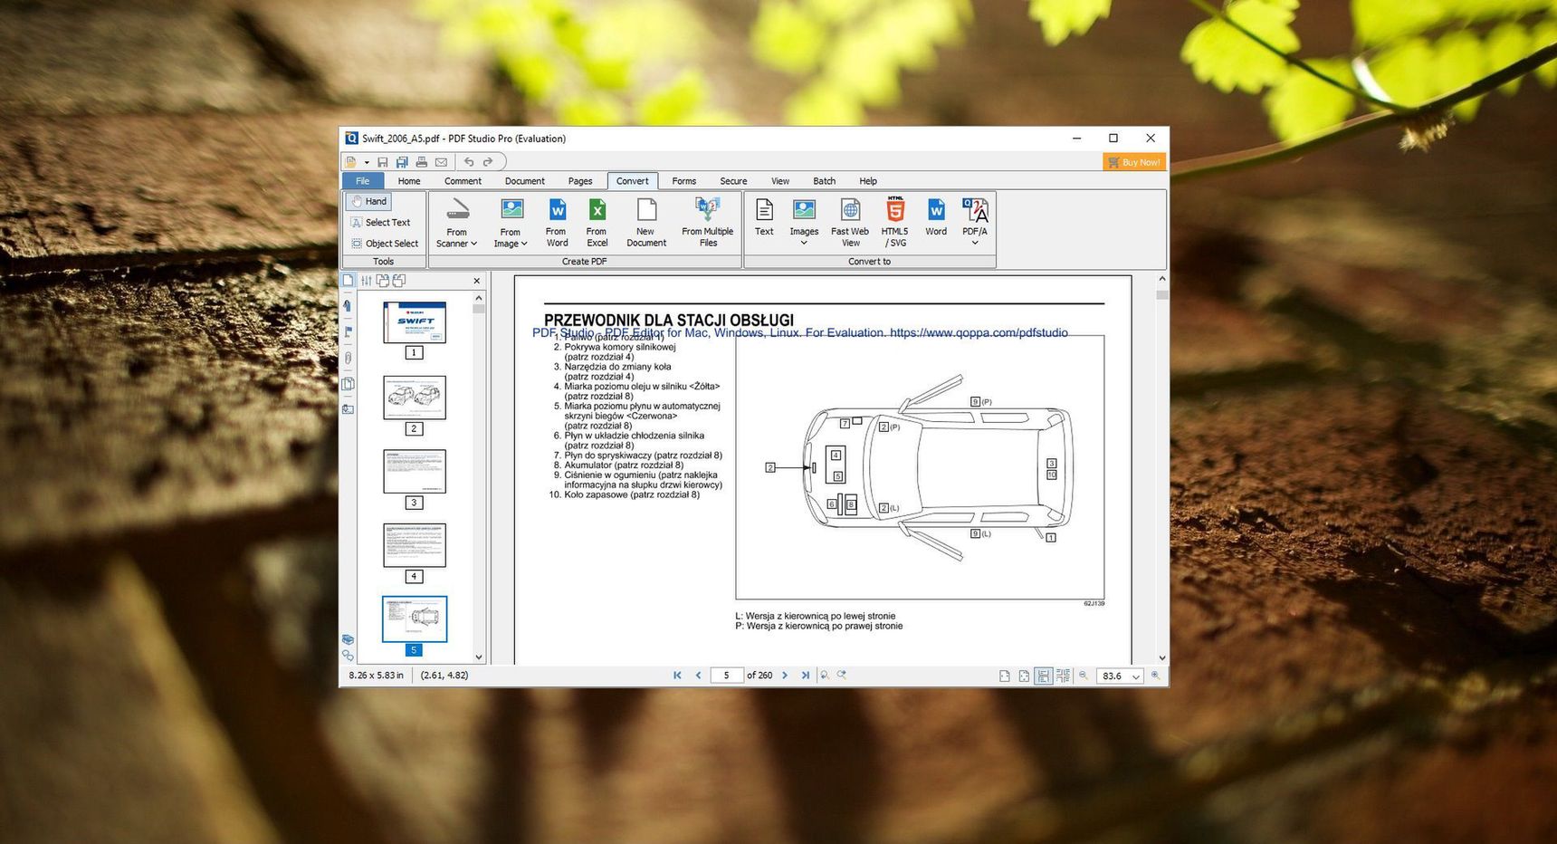Switch to the Comment tab
The image size is (1557, 844).
point(463,181)
